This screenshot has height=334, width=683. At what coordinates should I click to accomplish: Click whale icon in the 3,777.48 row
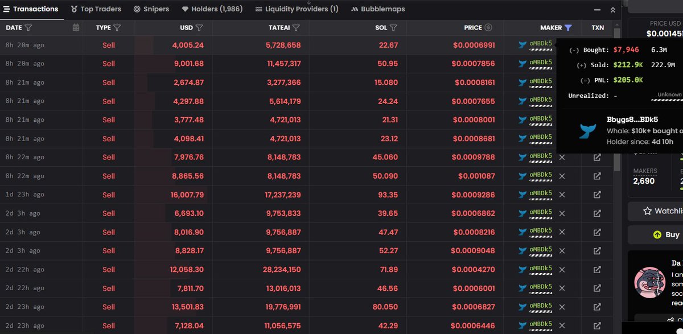[522, 120]
